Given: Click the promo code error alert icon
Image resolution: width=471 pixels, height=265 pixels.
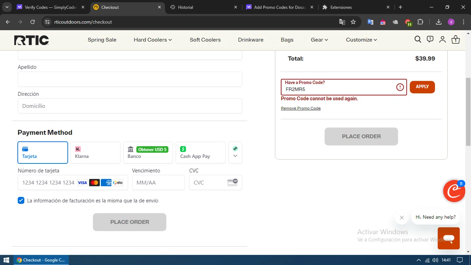Looking at the screenshot, I should [400, 87].
